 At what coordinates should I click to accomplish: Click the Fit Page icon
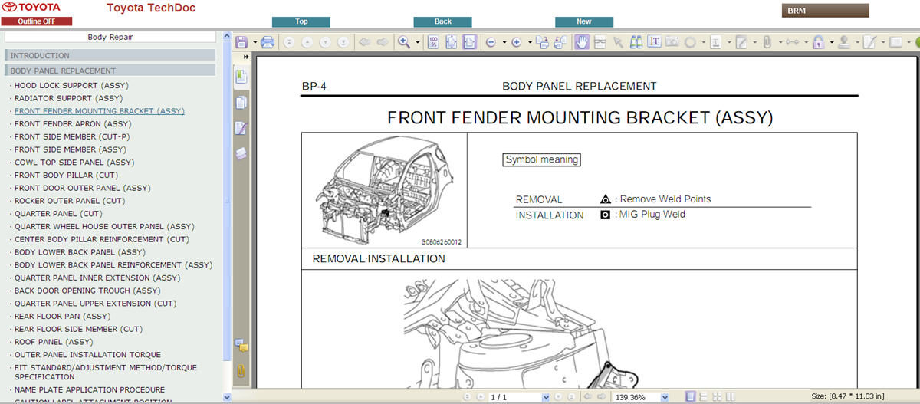(452, 42)
